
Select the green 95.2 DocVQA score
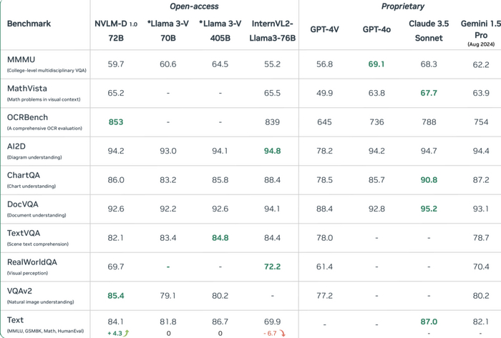point(429,209)
